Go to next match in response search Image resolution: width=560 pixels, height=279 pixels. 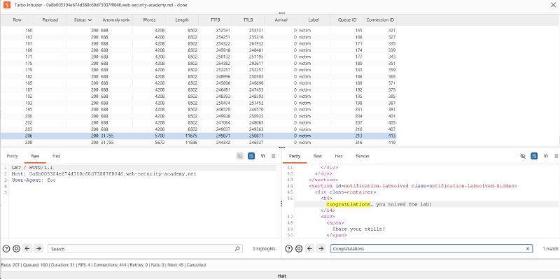click(321, 249)
